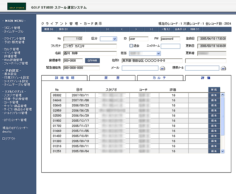Open イベント管理 menu link
236x194 pixels.
pyautogui.click(x=12, y=53)
